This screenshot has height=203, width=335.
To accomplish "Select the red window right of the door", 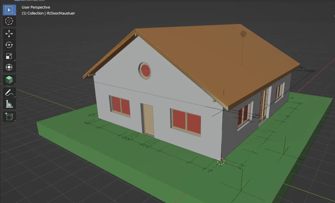I will coord(186,122).
